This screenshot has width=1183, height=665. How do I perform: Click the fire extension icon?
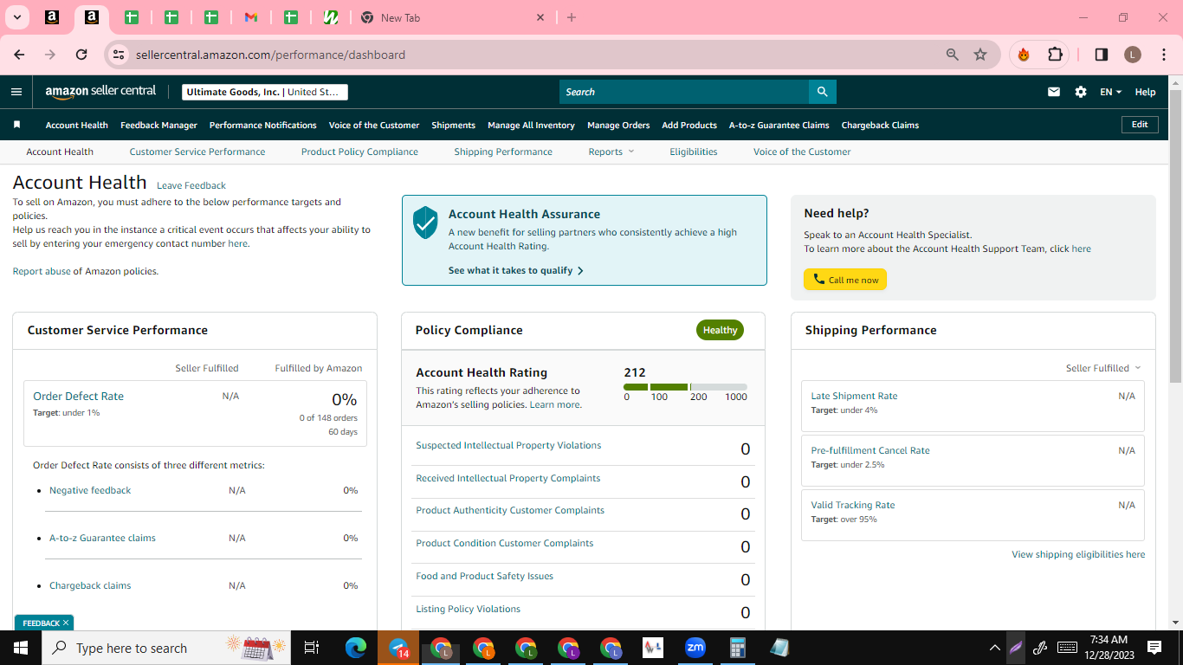pos(1024,55)
